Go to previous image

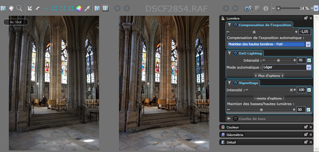coord(127,8)
